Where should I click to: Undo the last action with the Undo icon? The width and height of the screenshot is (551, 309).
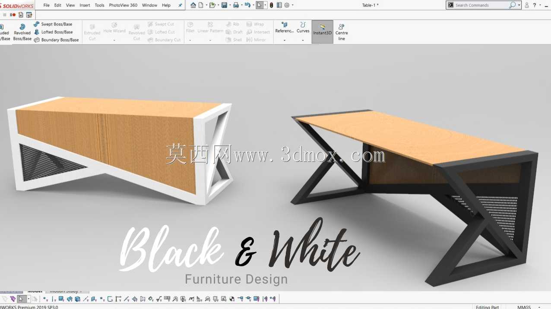(247, 5)
